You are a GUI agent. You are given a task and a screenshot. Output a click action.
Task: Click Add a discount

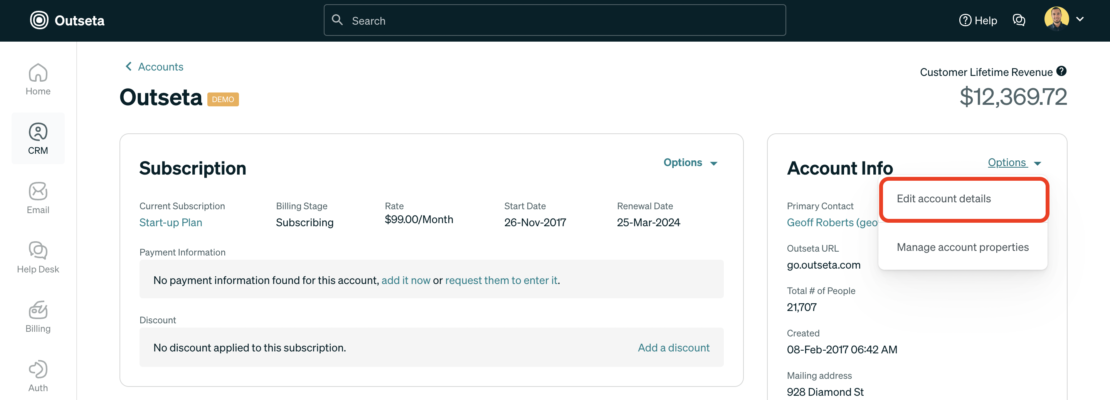point(673,348)
